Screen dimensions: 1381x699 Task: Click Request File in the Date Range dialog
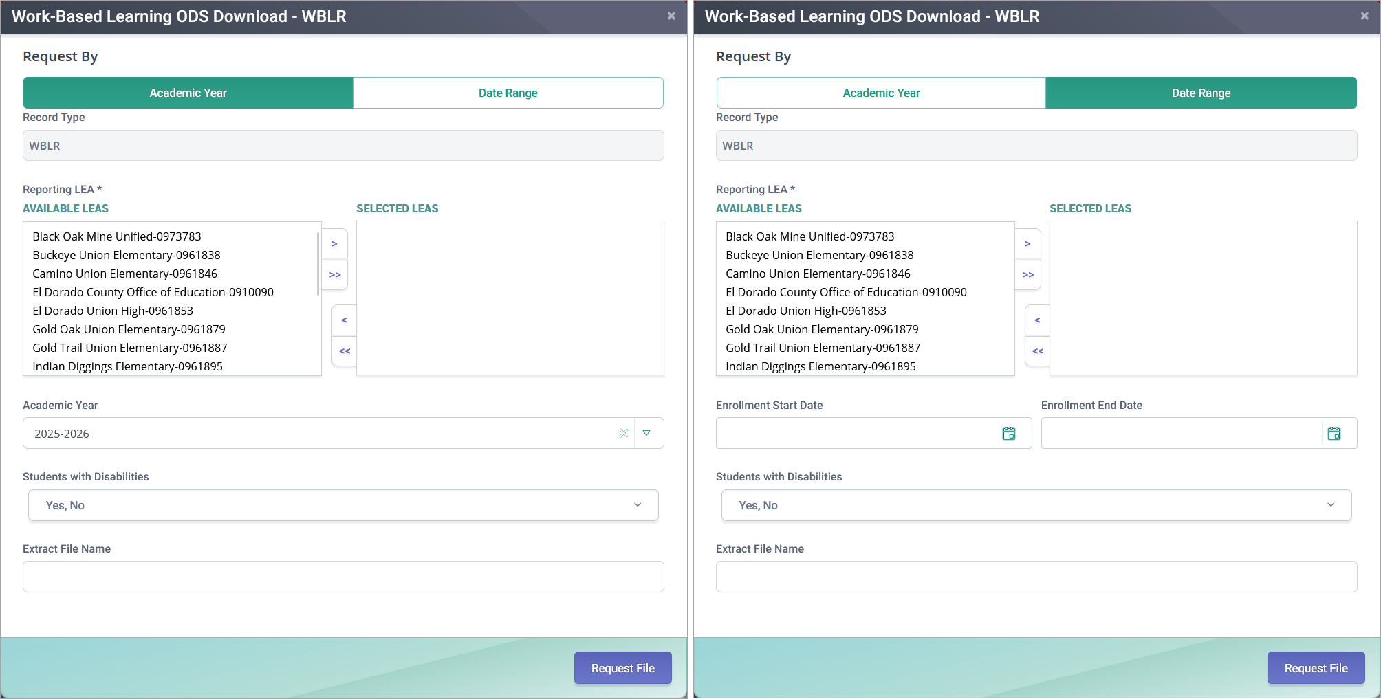pyautogui.click(x=1316, y=667)
